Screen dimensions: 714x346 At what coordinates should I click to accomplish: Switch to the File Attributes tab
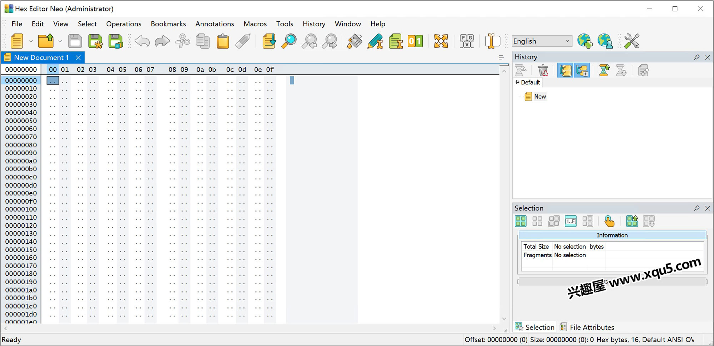tap(587, 327)
